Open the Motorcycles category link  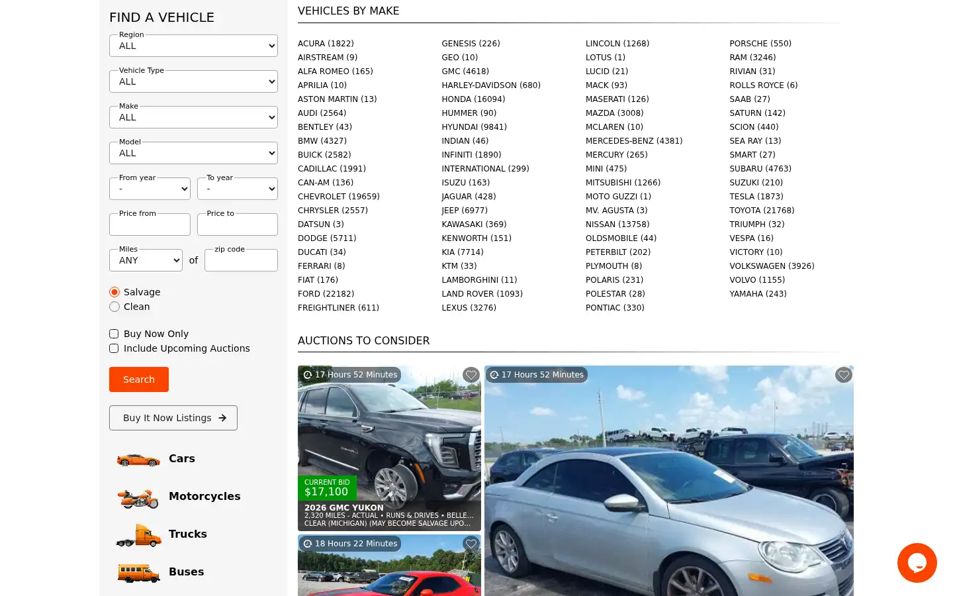point(204,496)
